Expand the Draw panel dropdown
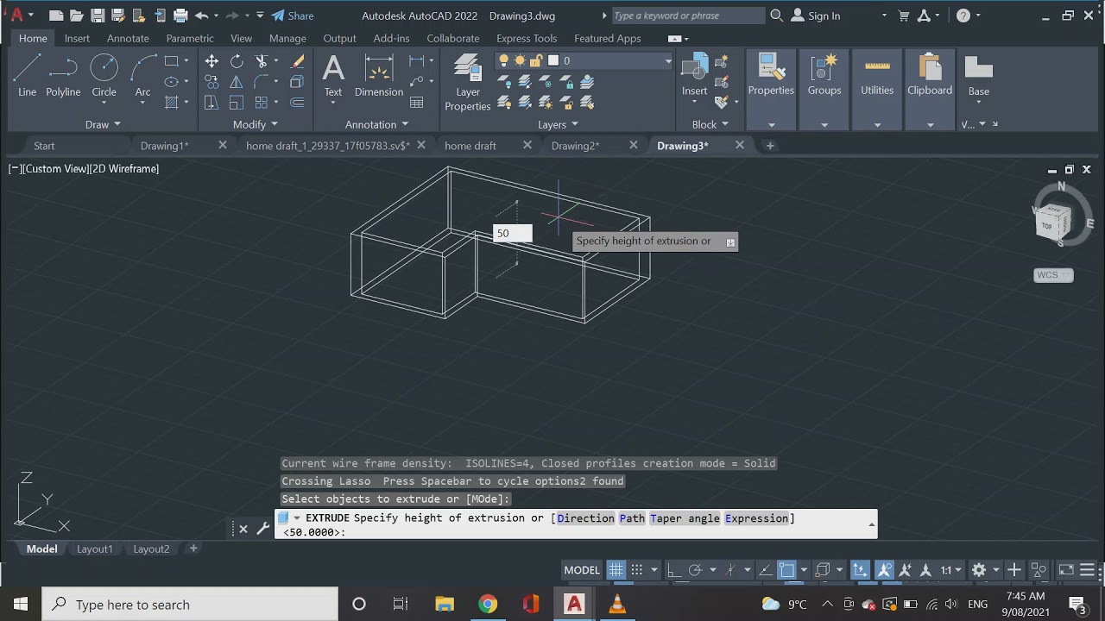1105x621 pixels. [103, 124]
